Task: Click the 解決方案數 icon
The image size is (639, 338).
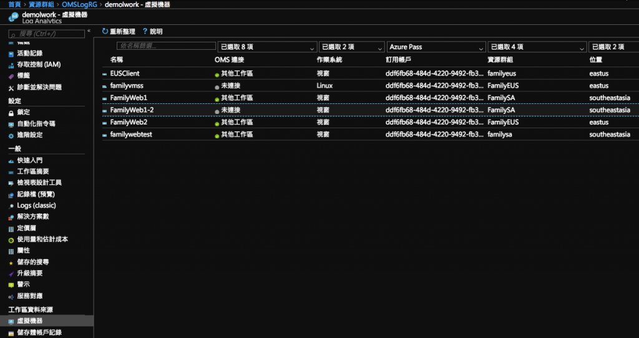Action: 11,217
